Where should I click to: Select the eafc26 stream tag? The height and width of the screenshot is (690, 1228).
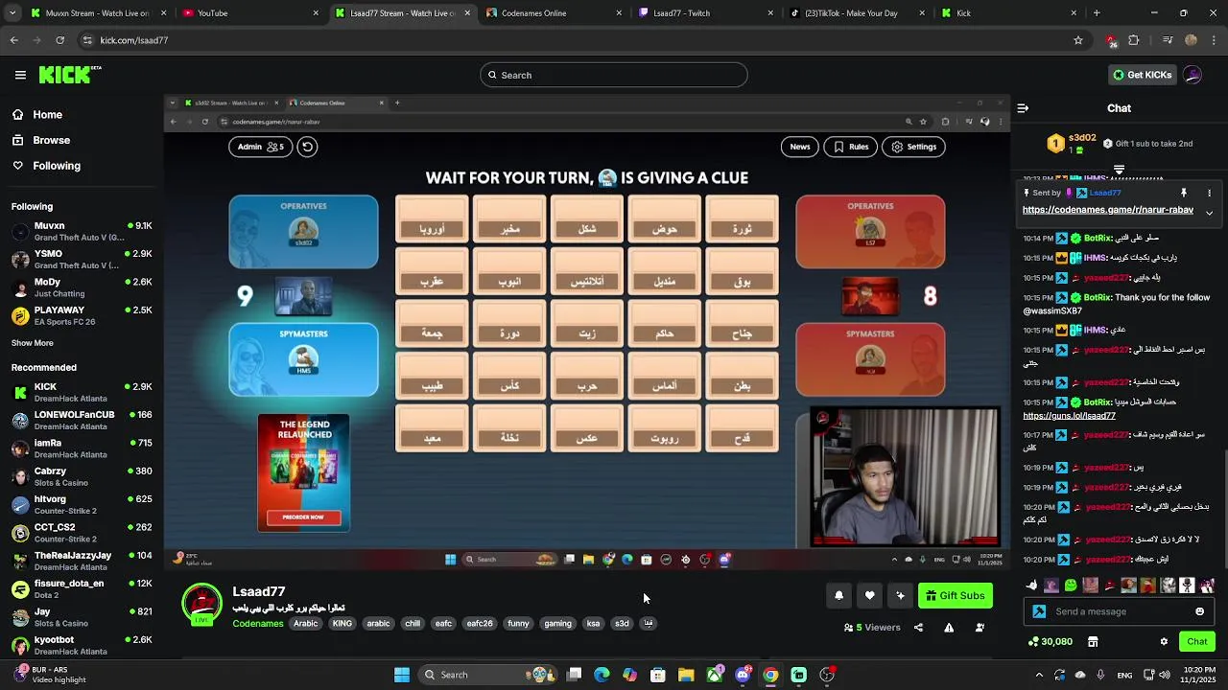(480, 624)
